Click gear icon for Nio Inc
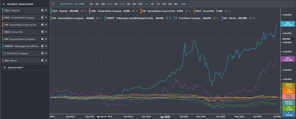The height and width of the screenshot is (119, 296). [42, 60]
